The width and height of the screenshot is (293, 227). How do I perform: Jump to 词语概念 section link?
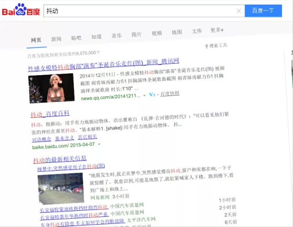point(42,139)
